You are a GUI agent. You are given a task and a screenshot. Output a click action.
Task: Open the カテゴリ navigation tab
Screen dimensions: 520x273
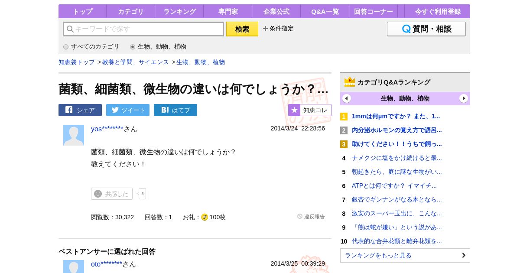point(130,11)
